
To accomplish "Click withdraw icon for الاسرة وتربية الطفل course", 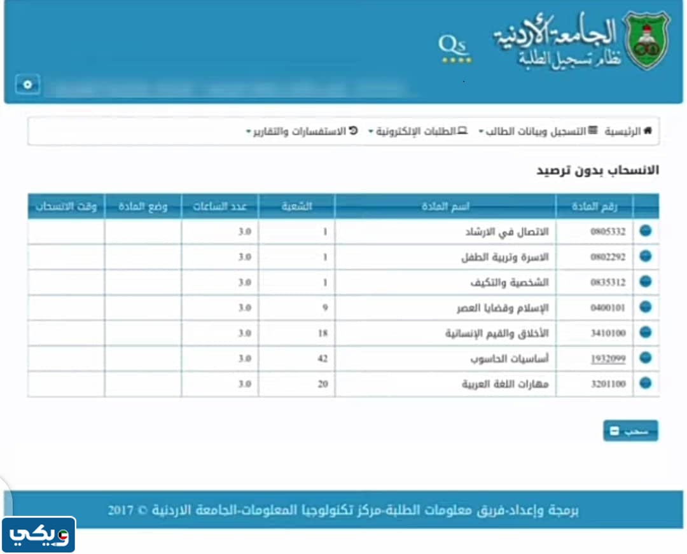I will pyautogui.click(x=645, y=256).
